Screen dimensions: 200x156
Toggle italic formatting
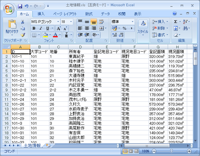pyautogui.click(x=41, y=28)
